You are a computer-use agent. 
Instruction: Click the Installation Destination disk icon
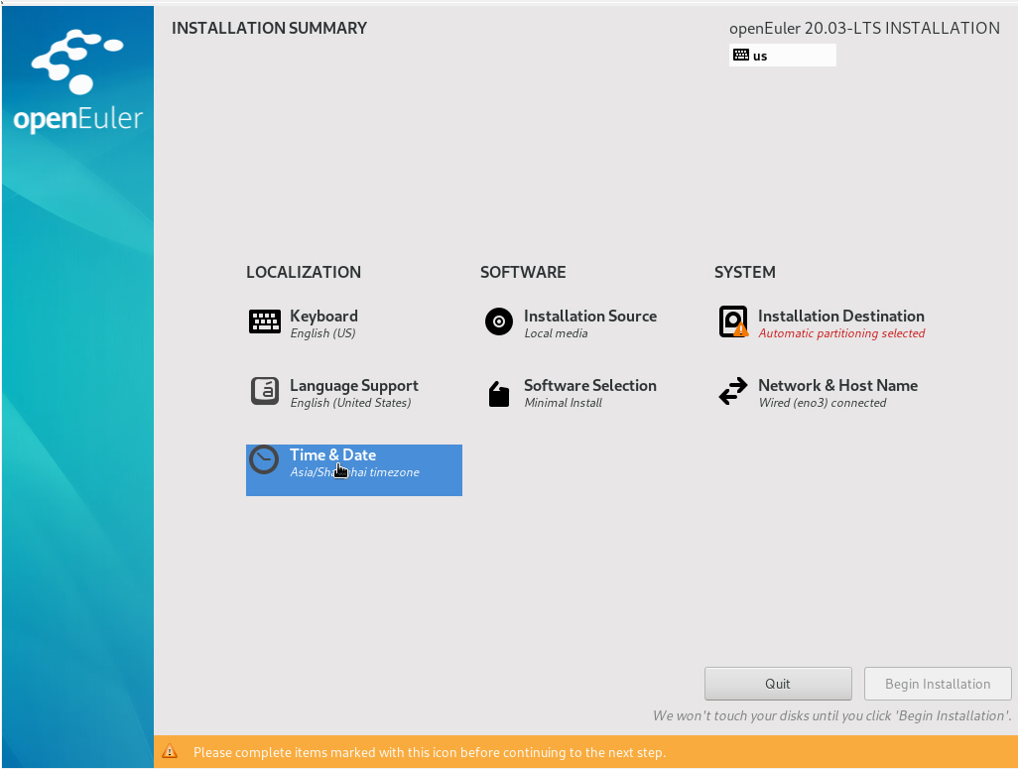pos(733,321)
